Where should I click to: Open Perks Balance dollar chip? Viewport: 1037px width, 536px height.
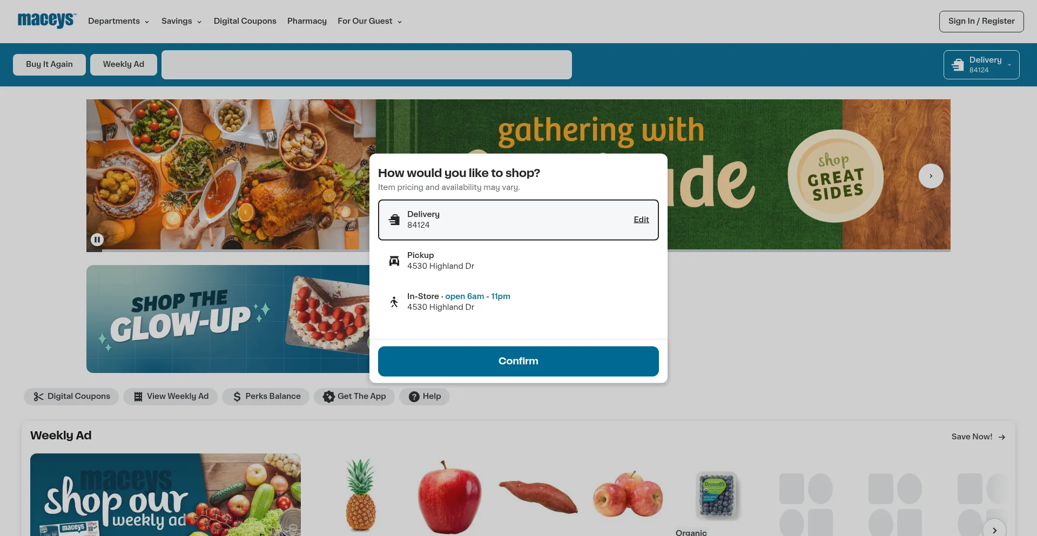coord(266,397)
